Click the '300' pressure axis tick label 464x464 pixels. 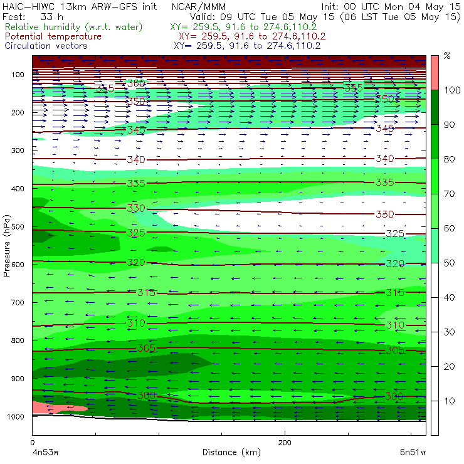18,150
